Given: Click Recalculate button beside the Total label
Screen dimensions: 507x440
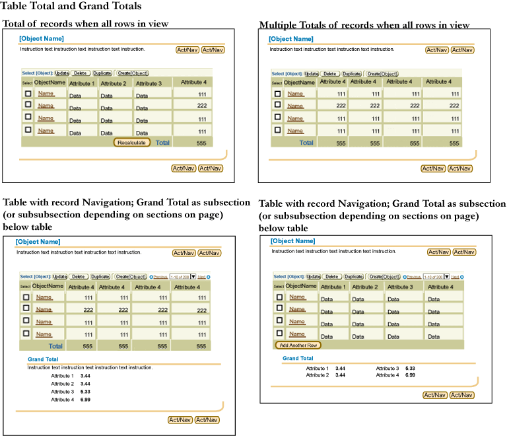Looking at the screenshot, I should [x=132, y=142].
